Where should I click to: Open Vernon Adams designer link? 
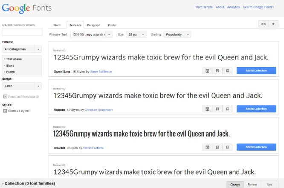coord(93,148)
